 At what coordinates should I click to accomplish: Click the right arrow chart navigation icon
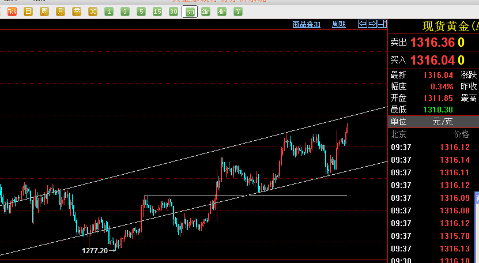coord(372,24)
